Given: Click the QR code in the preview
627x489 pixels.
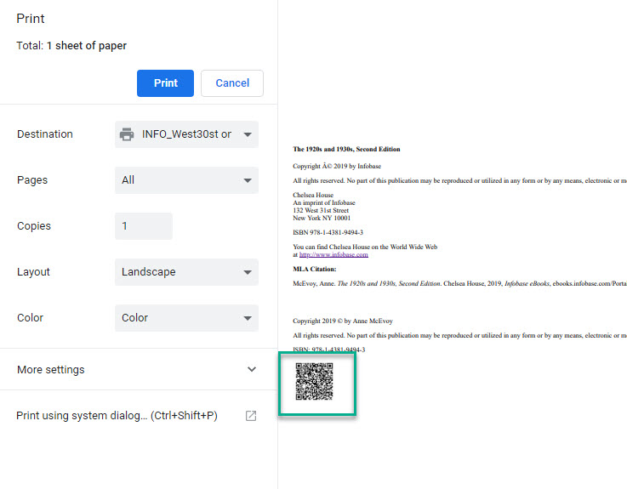Looking at the screenshot, I should pos(314,381).
